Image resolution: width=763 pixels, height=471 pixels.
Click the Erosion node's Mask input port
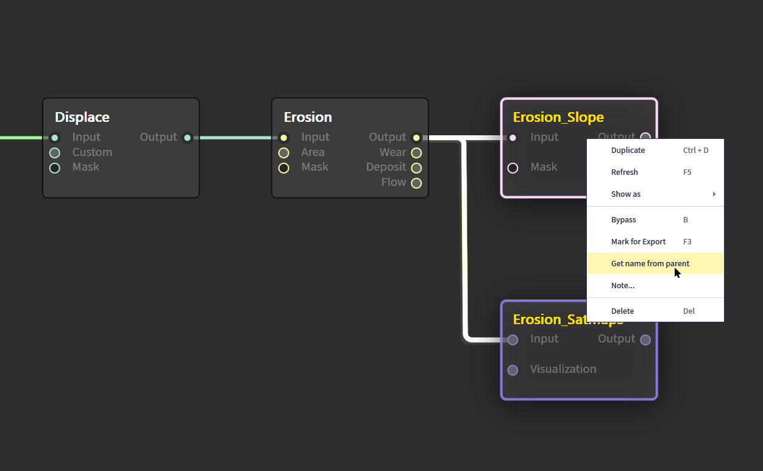pyautogui.click(x=284, y=168)
